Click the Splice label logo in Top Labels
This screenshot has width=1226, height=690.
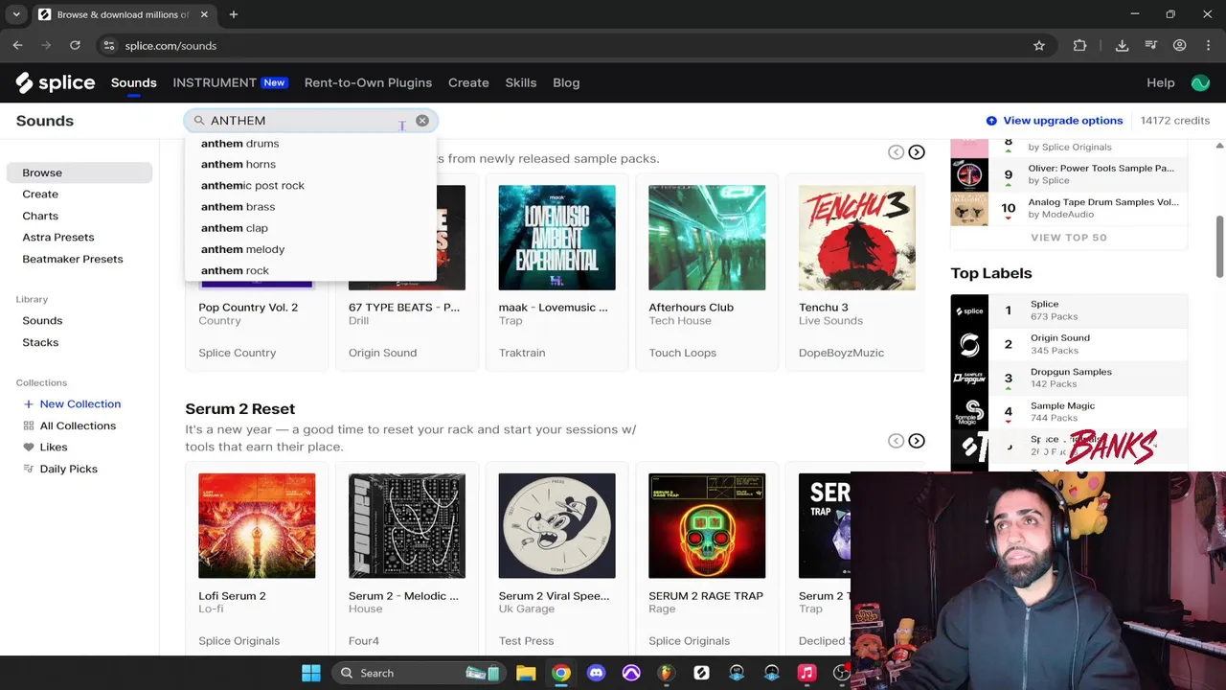point(969,310)
